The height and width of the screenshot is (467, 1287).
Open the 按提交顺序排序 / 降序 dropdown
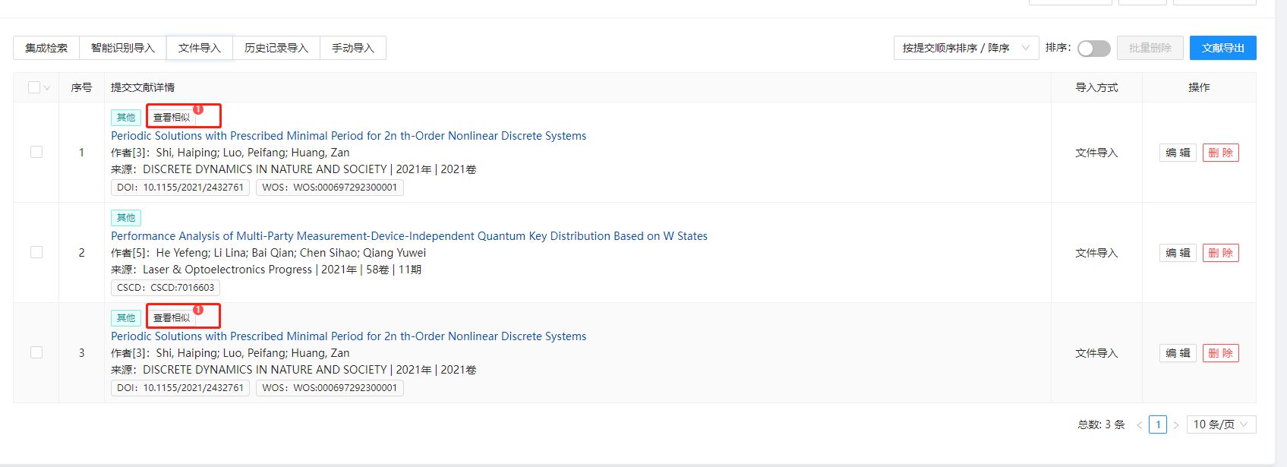coord(966,48)
